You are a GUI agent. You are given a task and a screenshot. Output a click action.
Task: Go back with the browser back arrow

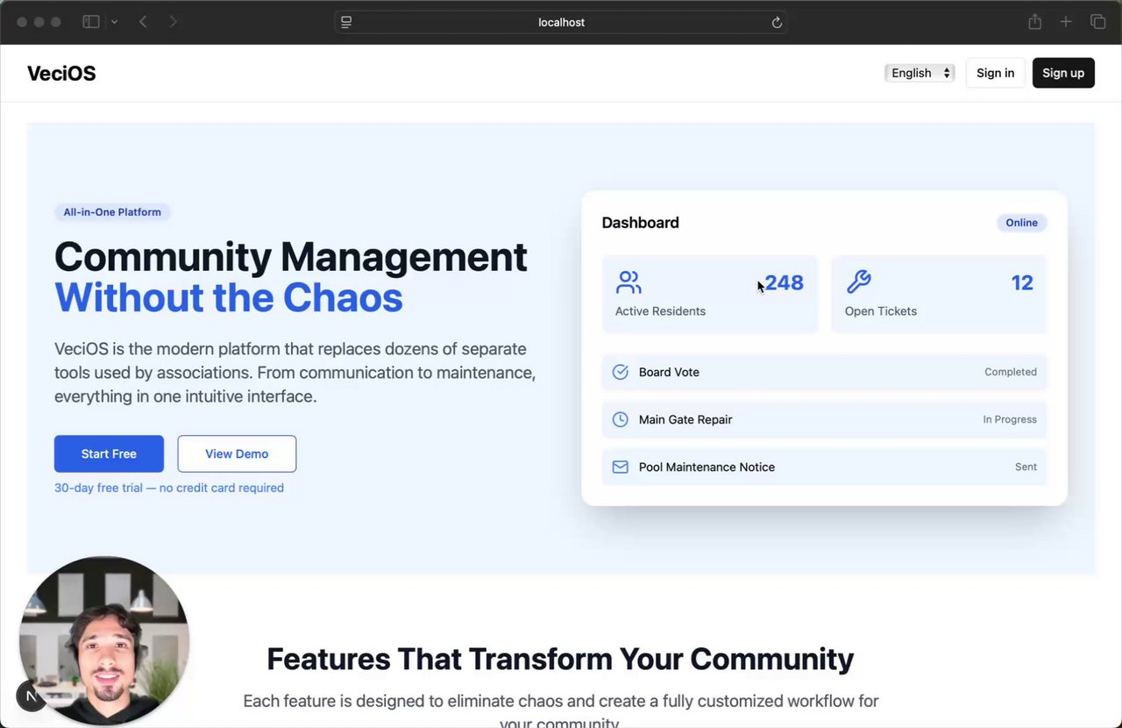coord(143,22)
